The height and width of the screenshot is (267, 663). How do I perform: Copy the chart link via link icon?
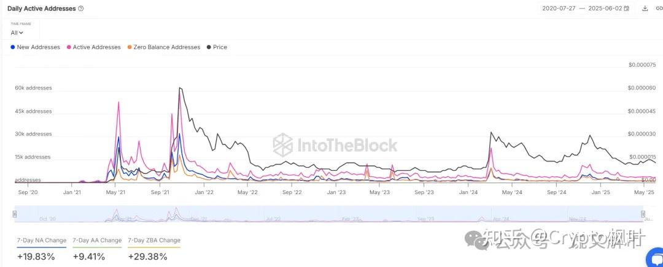(659, 9)
